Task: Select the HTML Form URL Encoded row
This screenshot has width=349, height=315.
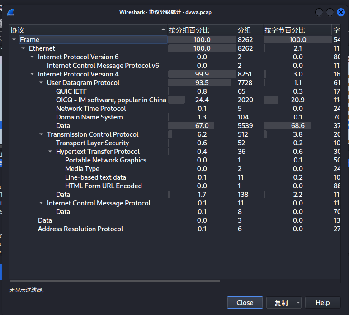Action: click(x=175, y=186)
